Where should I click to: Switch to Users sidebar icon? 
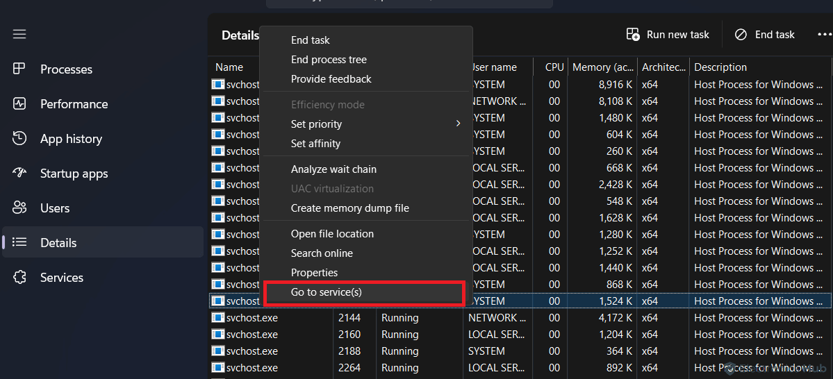click(x=19, y=208)
